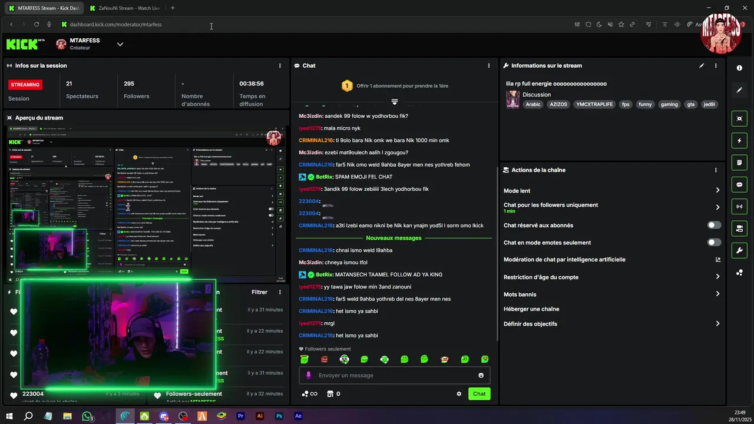Click the Nouveaux messages divider label
The width and height of the screenshot is (754, 424).
coord(393,238)
